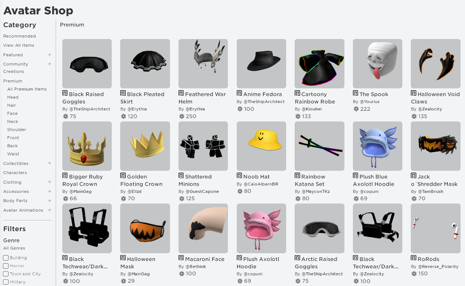Expand the Clothing category
The image size is (465, 286).
point(49,182)
